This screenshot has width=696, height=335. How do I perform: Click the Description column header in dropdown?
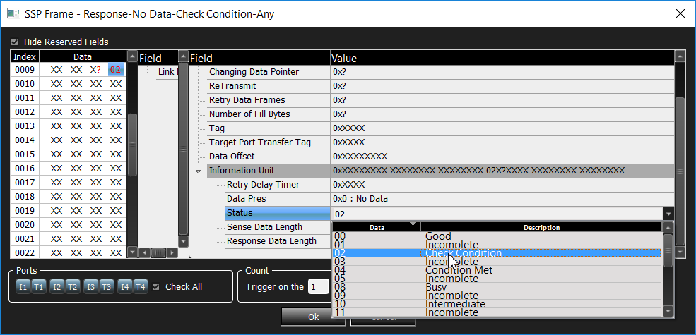541,227
